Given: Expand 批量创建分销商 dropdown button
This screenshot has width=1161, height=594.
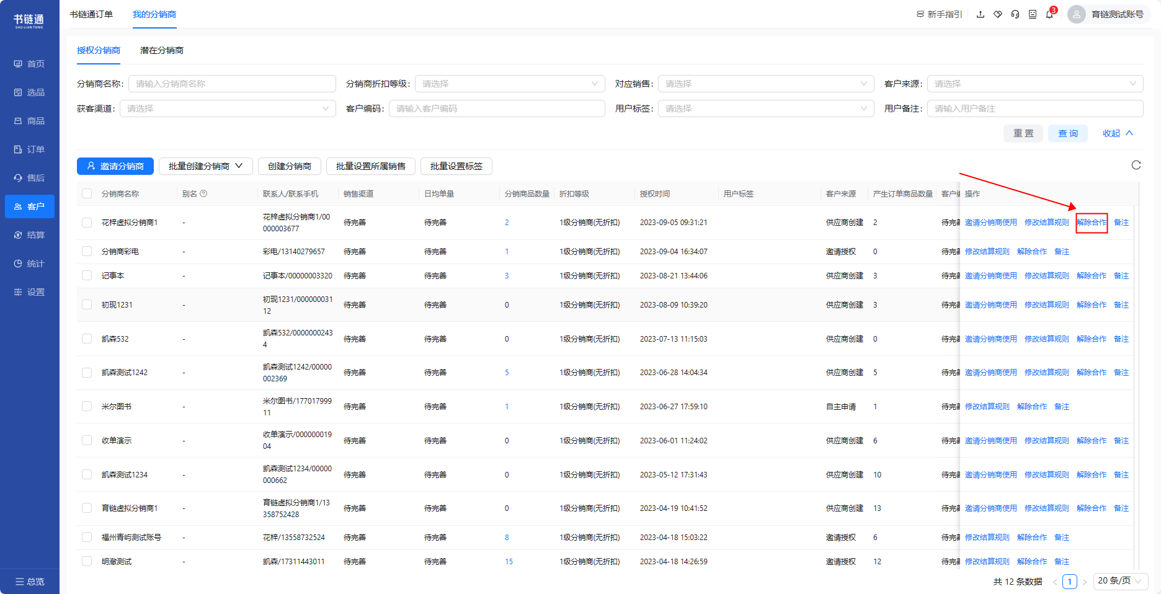Looking at the screenshot, I should tap(206, 166).
